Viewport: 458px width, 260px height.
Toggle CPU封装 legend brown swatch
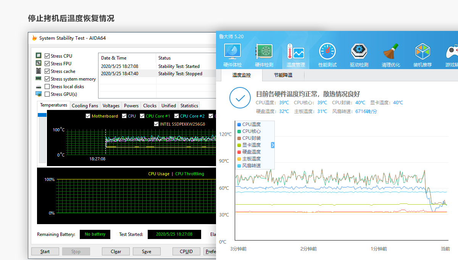[239, 138]
